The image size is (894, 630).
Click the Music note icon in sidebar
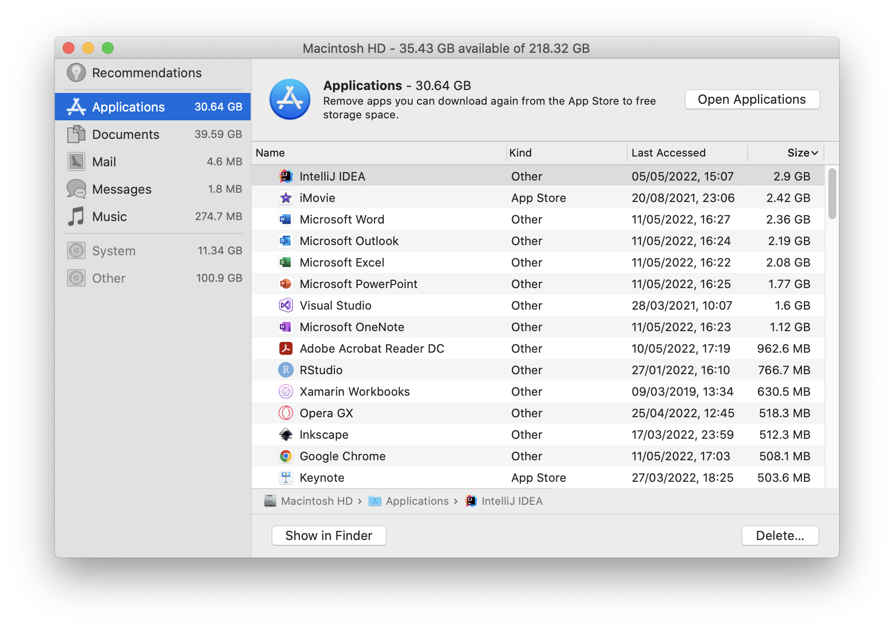(76, 216)
